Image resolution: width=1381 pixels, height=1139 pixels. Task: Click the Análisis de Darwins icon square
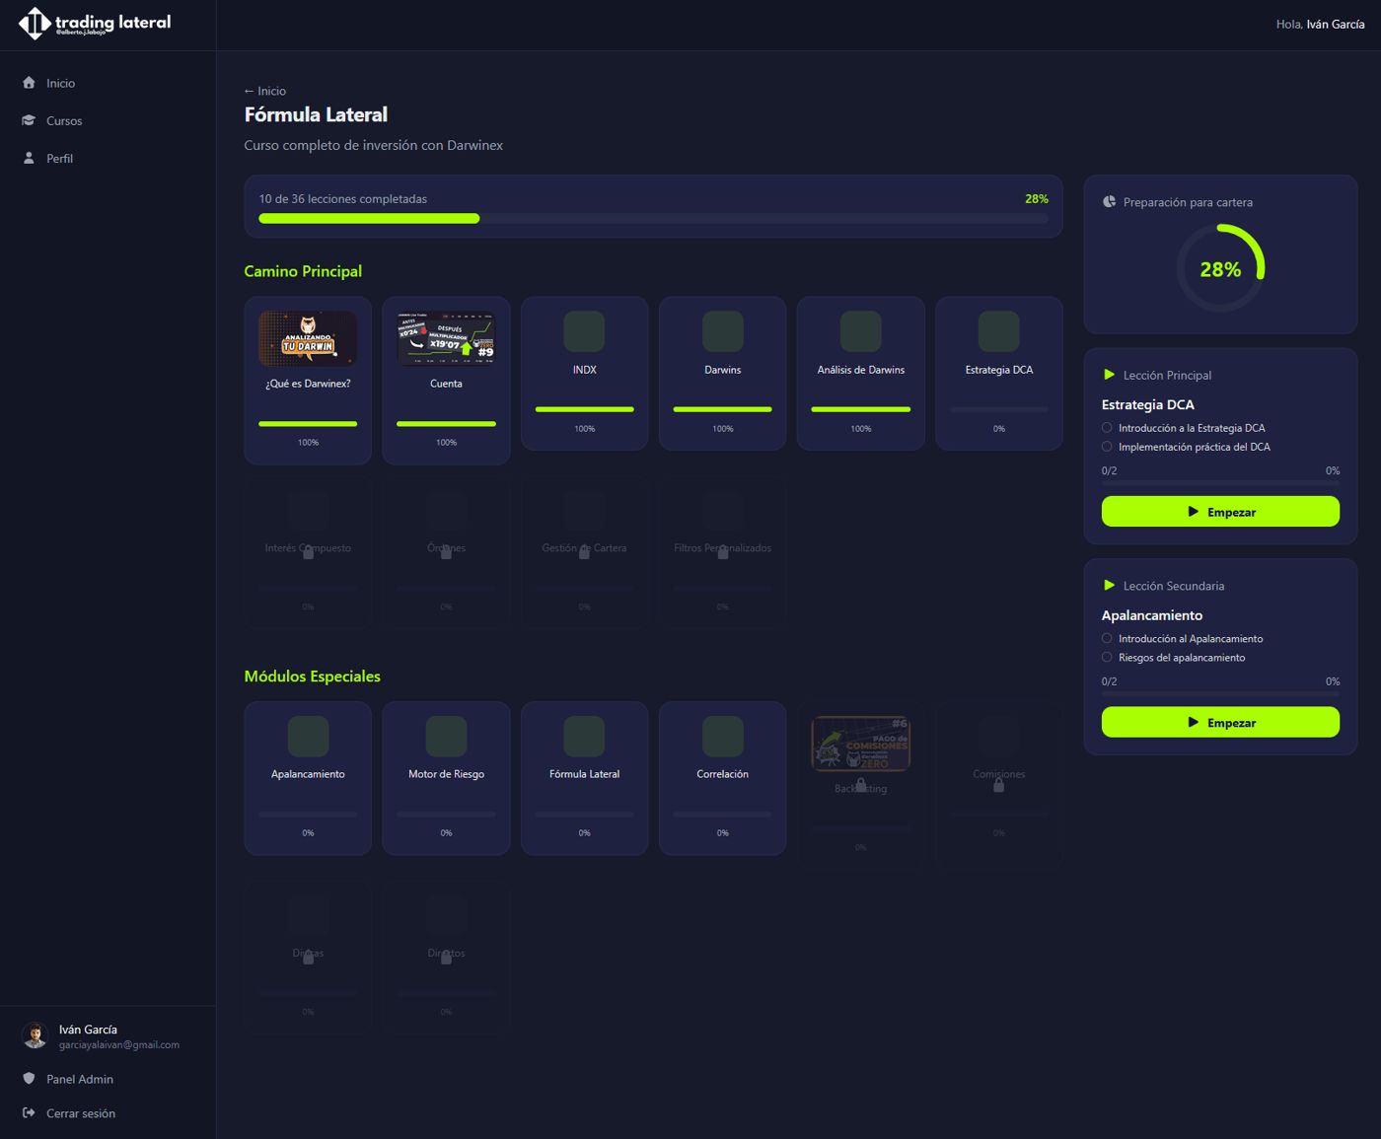[860, 331]
